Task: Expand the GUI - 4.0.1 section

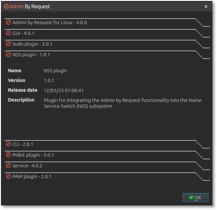Action: click(x=23, y=33)
